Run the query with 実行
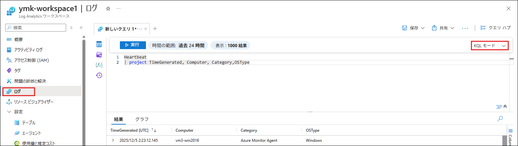 tap(133, 45)
